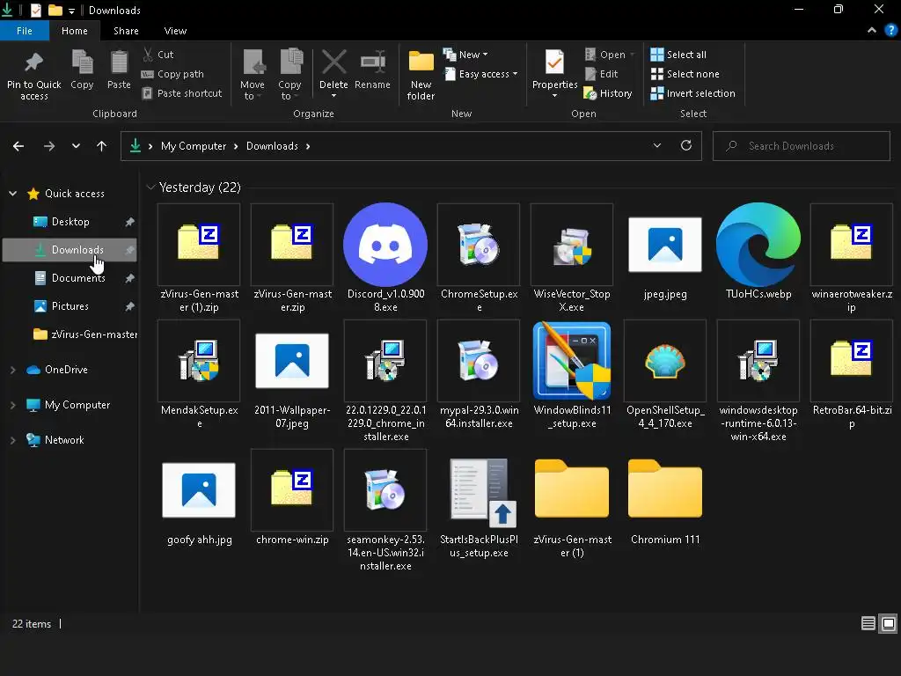Collapse the ribbon with chevron arrow
Screen dimensions: 901x676
coord(872,31)
